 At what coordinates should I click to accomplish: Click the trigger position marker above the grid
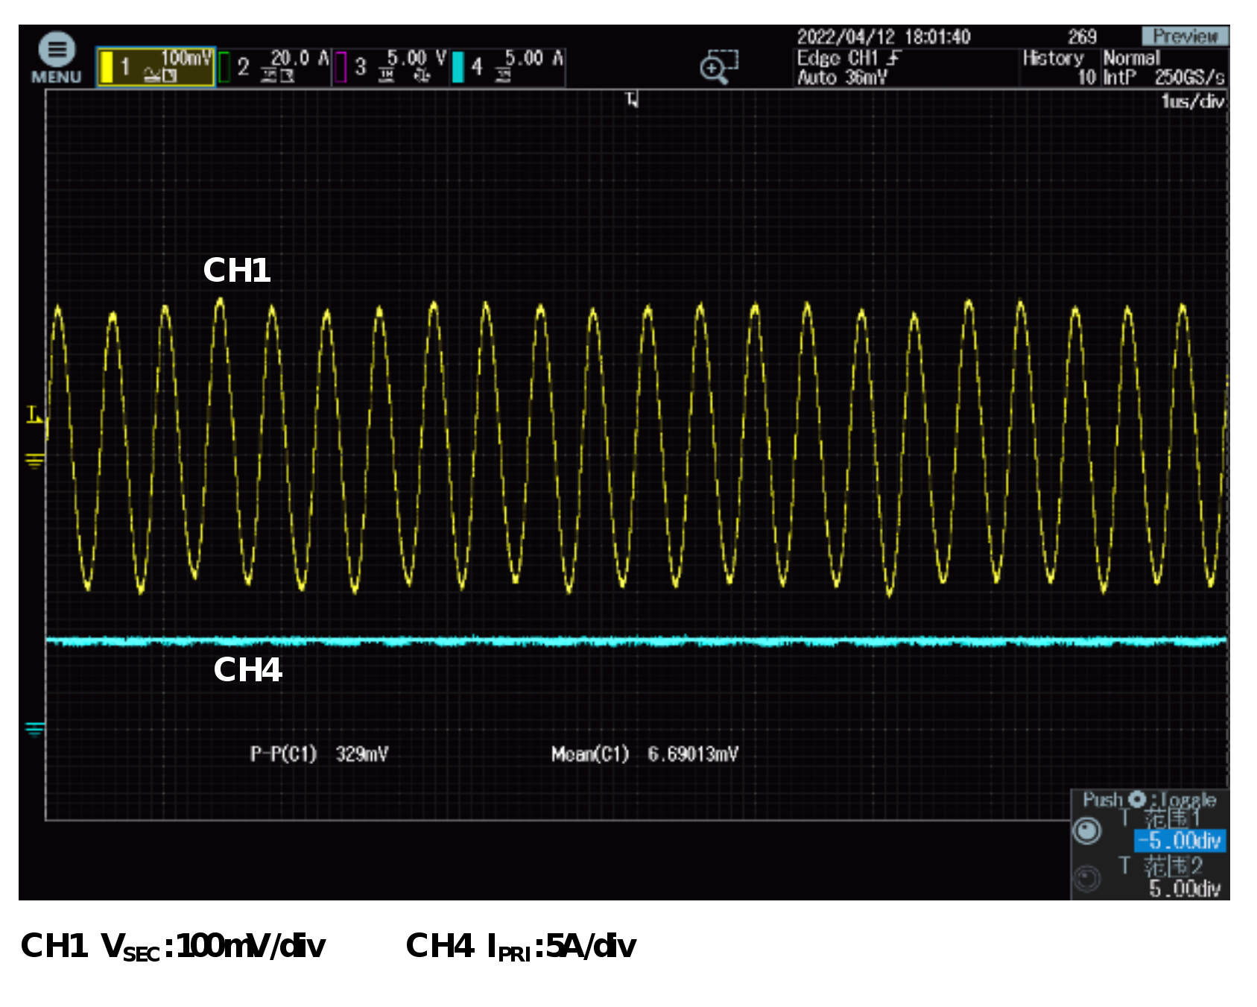632,99
